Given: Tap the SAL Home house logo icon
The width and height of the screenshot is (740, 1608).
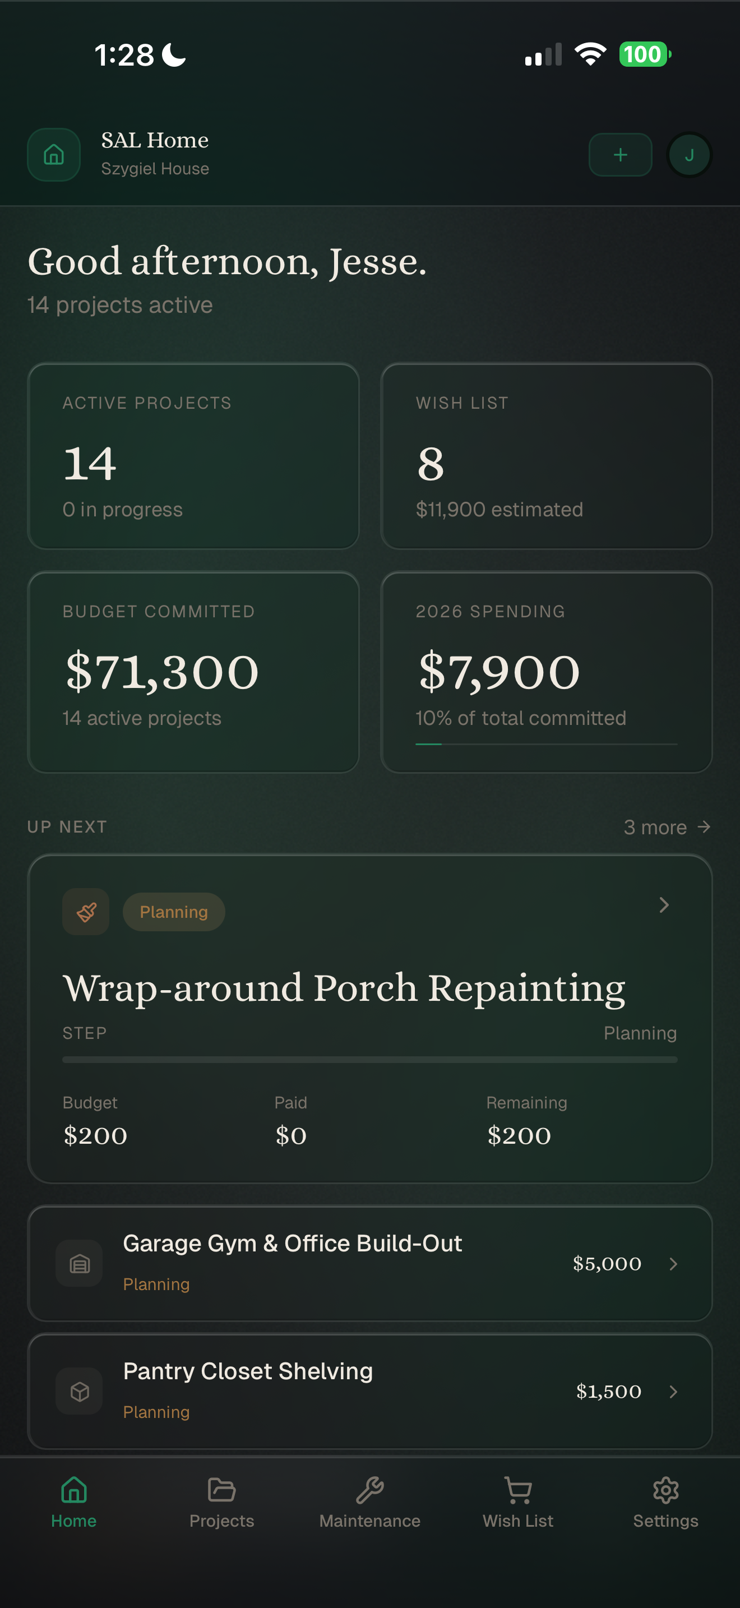Looking at the screenshot, I should (54, 154).
